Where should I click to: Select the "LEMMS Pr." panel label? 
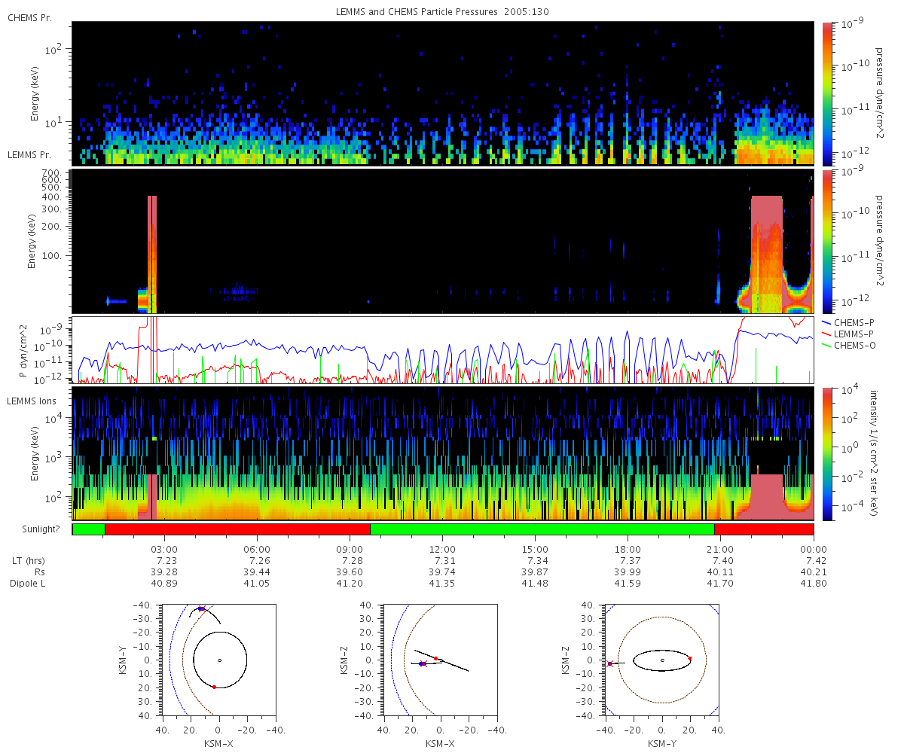[30, 154]
